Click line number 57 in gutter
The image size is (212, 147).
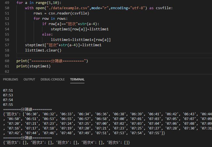coord(7,45)
